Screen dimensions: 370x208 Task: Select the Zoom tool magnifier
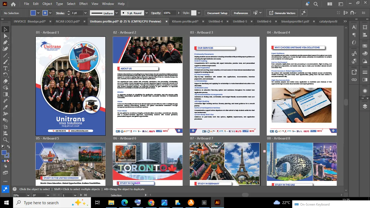coord(5,140)
